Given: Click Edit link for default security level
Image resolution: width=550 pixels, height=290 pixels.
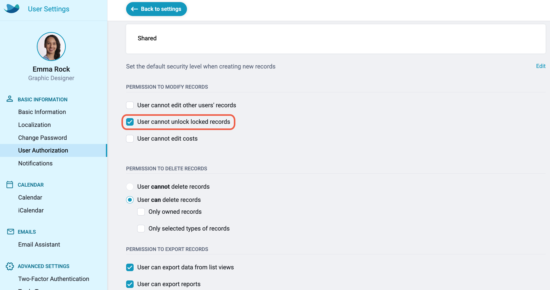Looking at the screenshot, I should [x=541, y=66].
